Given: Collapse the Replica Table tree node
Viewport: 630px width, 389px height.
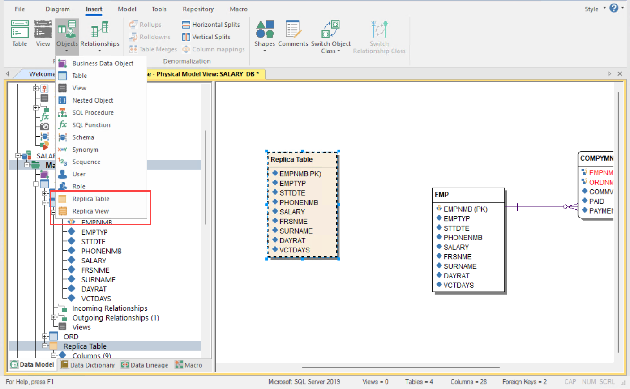Looking at the screenshot, I should click(x=45, y=346).
